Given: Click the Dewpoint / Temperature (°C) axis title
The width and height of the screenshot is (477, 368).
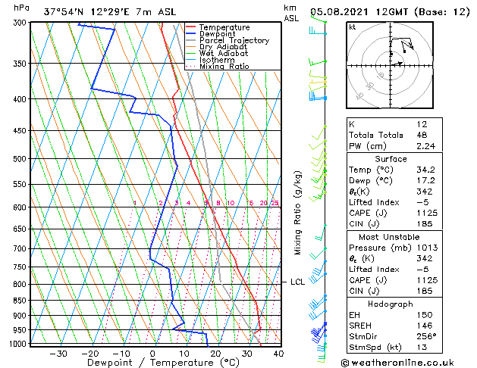Looking at the screenshot, I should pos(163,363).
